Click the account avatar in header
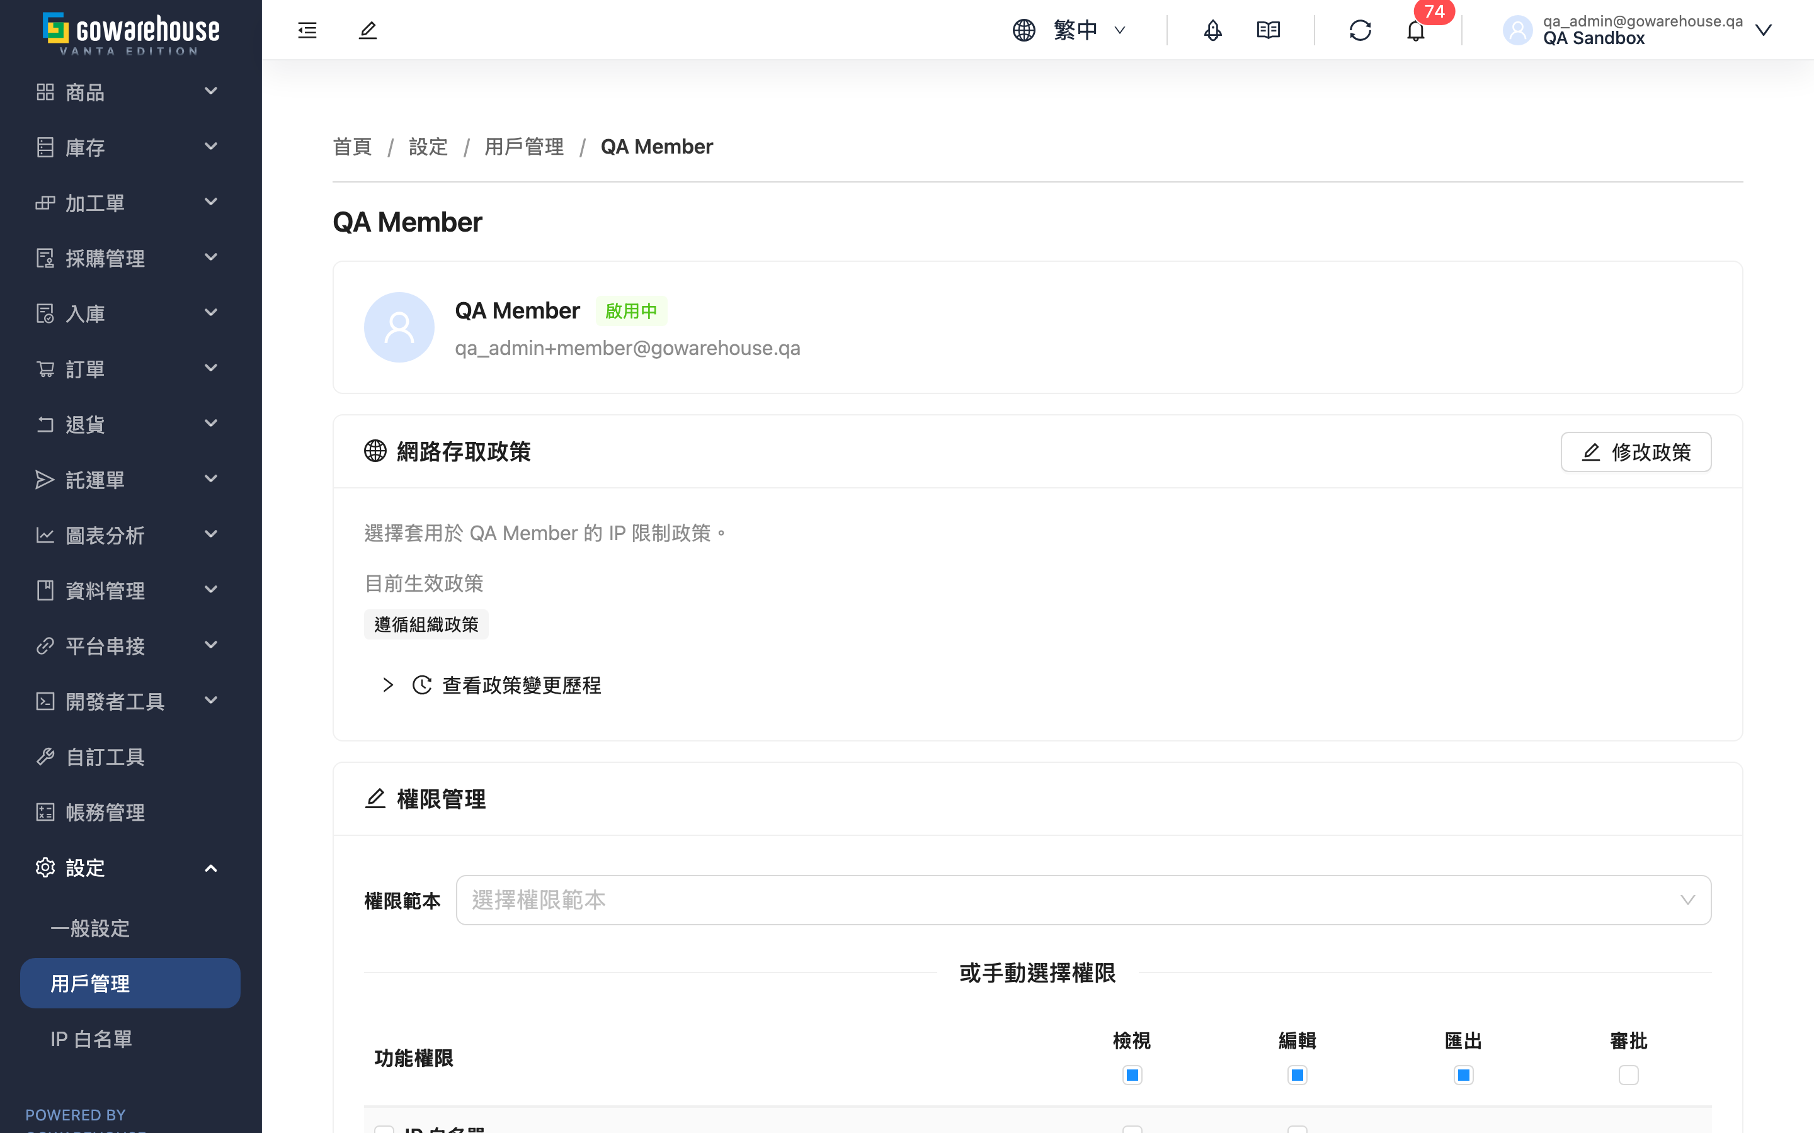 [x=1518, y=30]
